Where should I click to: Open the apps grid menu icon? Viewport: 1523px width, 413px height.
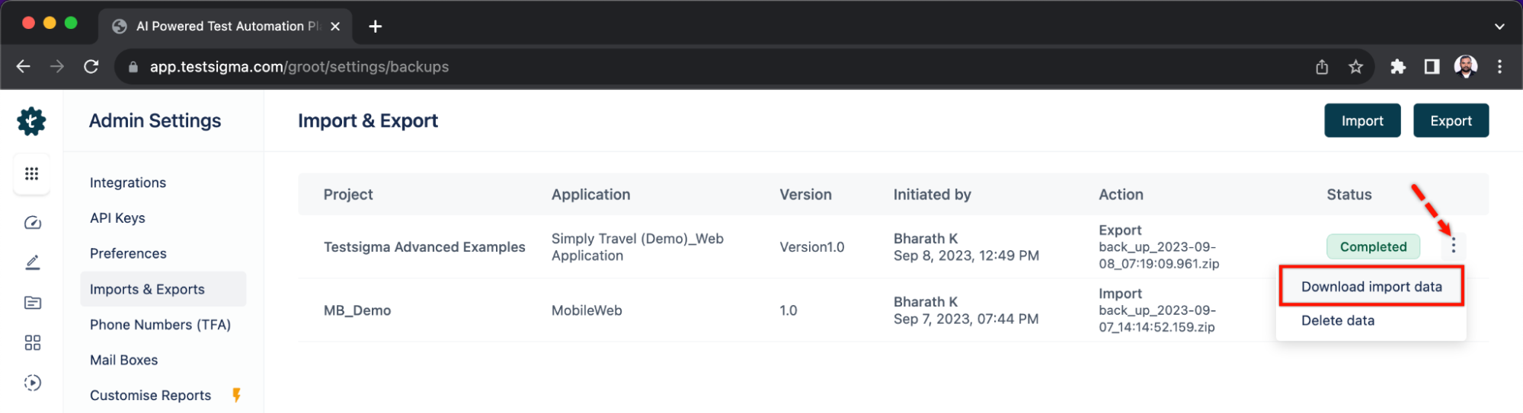click(x=31, y=173)
